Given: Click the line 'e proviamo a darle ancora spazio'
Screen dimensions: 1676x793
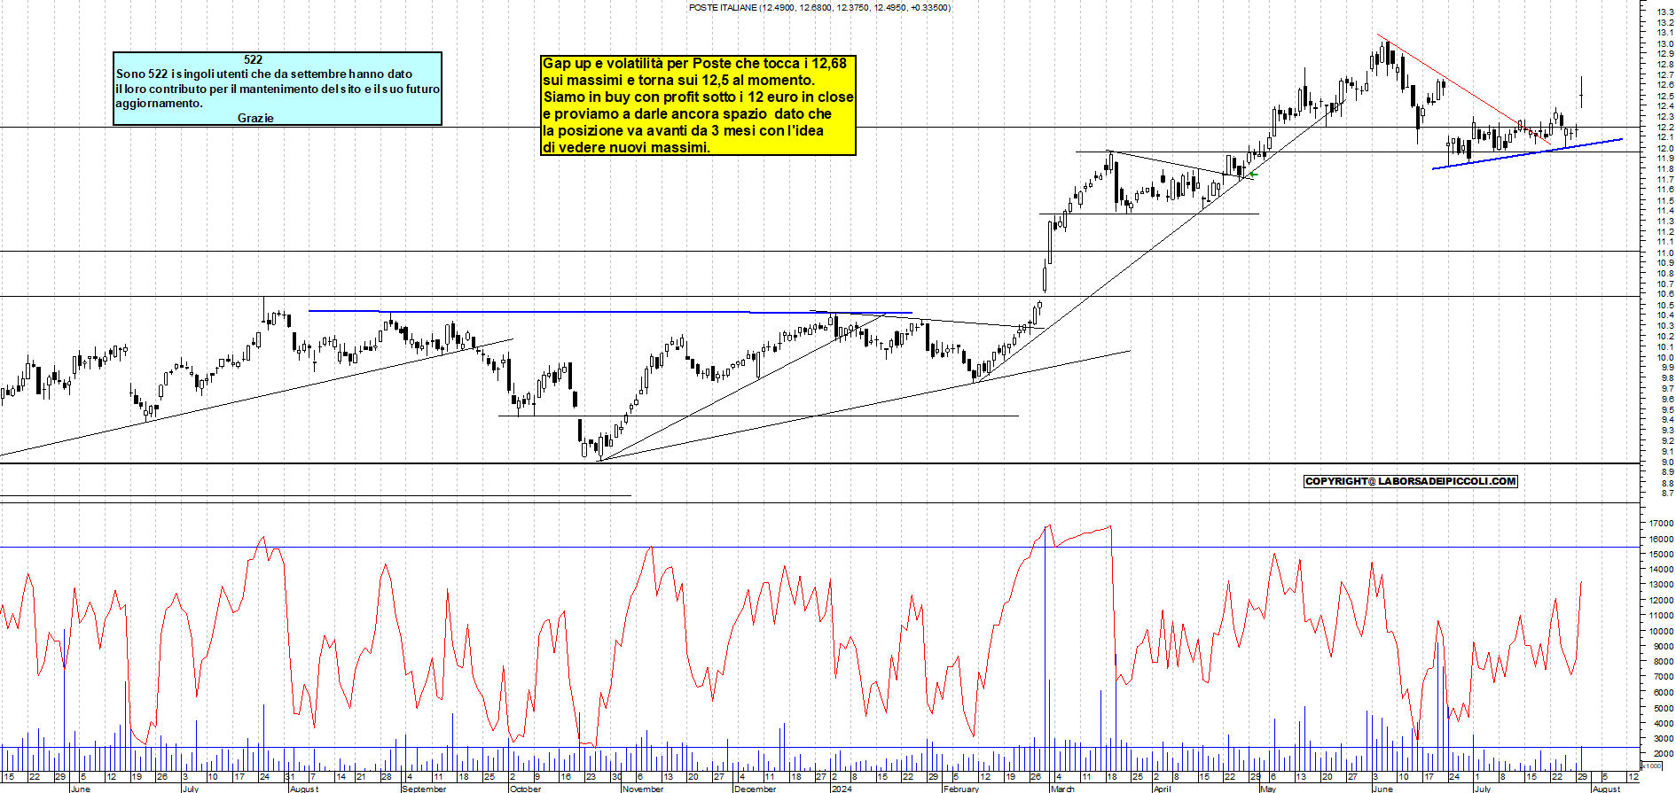Looking at the screenshot, I should pyautogui.click(x=687, y=113).
